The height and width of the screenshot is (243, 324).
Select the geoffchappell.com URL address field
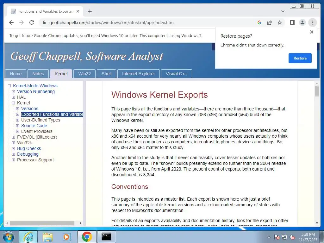click(x=111, y=22)
